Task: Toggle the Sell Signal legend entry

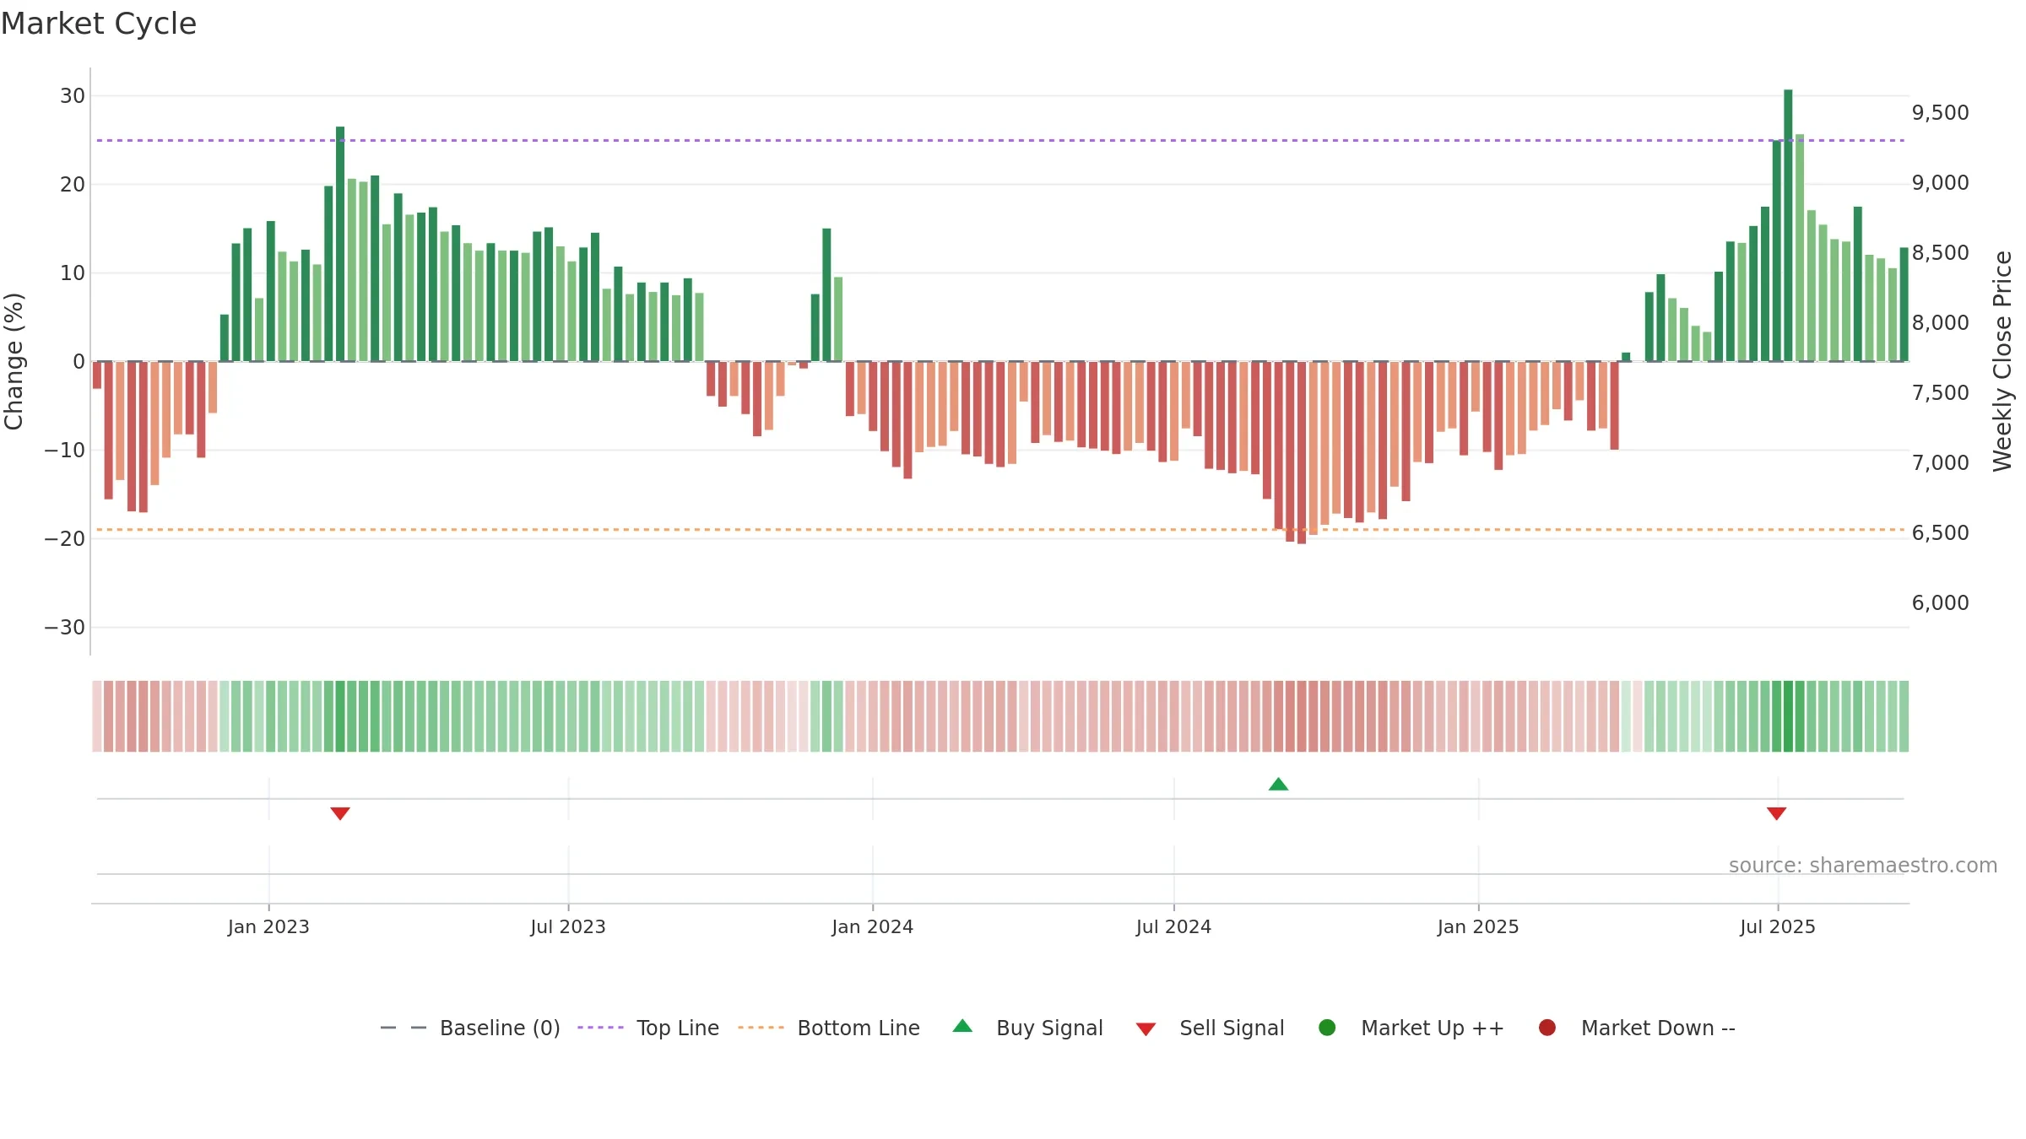Action: pos(1210,1028)
